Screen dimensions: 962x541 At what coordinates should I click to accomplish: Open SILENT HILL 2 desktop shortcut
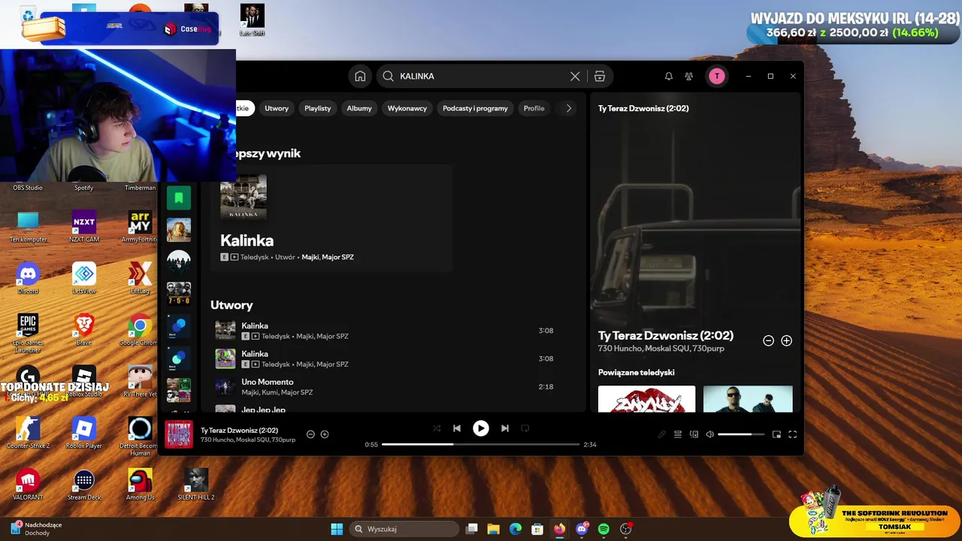[x=196, y=485]
